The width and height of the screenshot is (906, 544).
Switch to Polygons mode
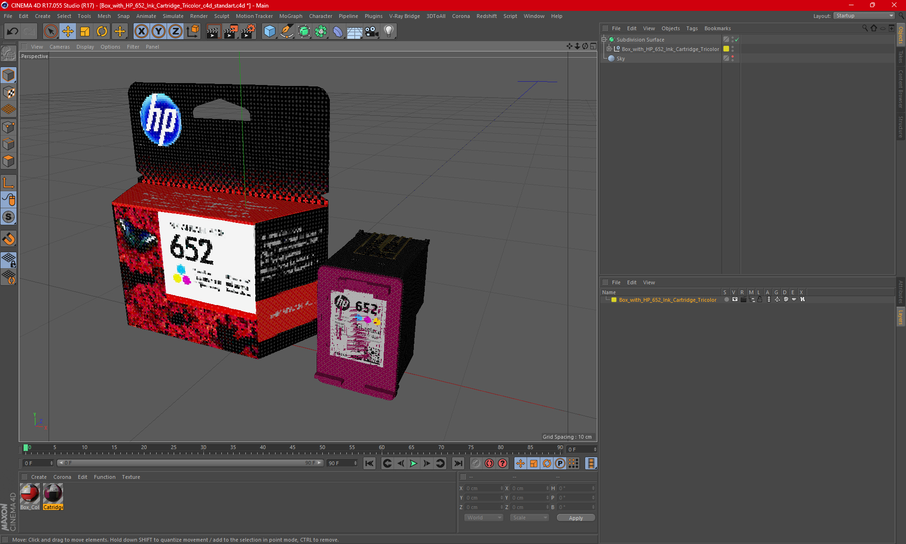click(8, 161)
